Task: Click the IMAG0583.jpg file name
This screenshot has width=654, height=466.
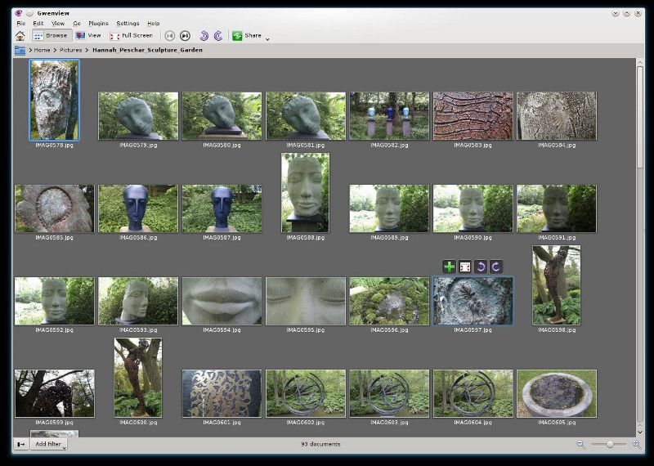Action: click(x=473, y=146)
